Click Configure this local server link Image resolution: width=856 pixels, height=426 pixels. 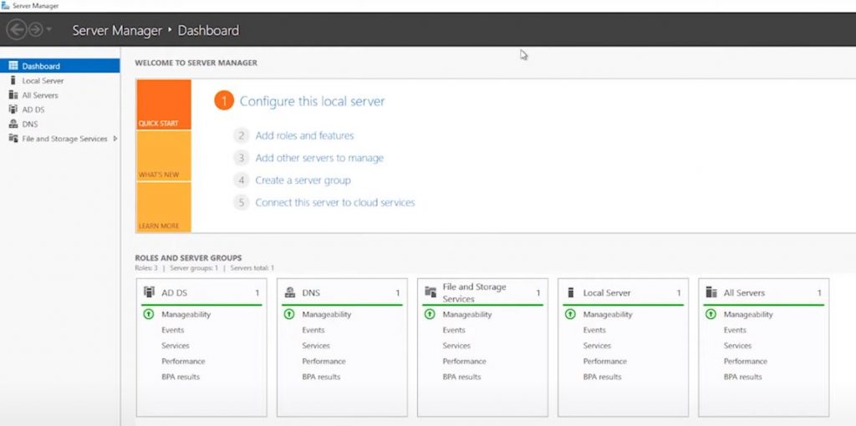point(313,101)
